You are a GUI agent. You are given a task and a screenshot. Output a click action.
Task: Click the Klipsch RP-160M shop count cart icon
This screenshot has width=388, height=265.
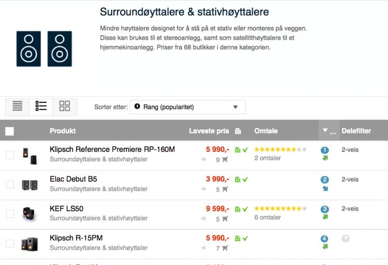pyautogui.click(x=225, y=160)
